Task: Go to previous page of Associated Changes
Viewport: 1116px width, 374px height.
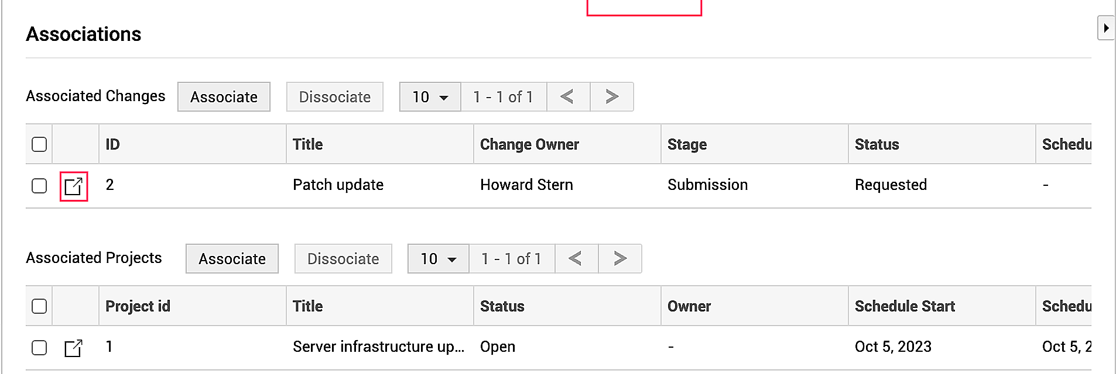Action: click(567, 97)
